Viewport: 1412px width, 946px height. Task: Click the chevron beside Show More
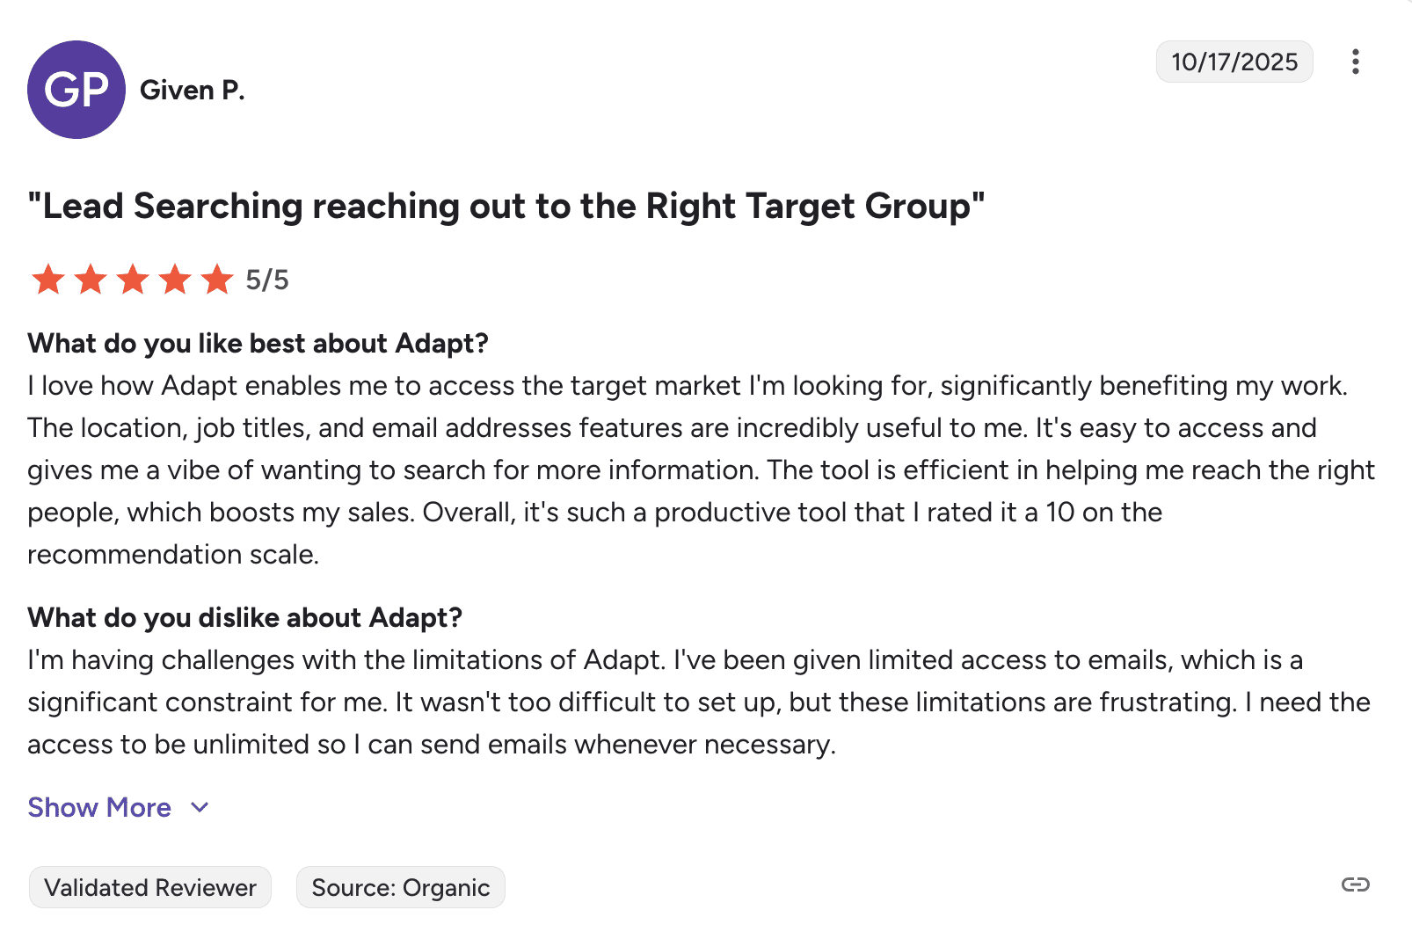point(200,807)
